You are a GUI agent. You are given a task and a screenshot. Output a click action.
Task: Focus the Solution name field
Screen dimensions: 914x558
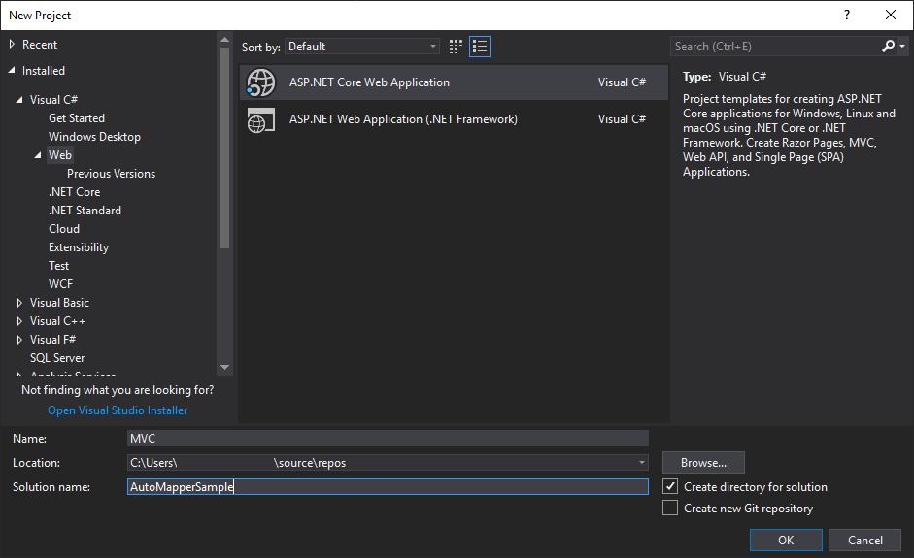[x=388, y=486]
